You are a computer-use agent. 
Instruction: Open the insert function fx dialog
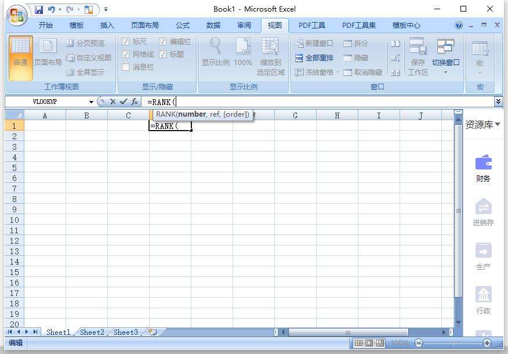pos(135,102)
